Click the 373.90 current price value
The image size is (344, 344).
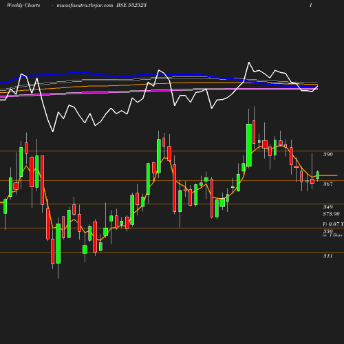(331, 214)
